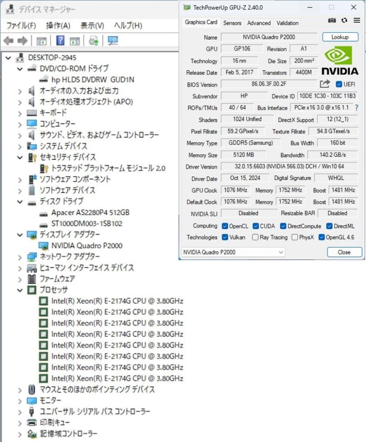
Task: Take a screenshot using GPU-Z camera icon
Action: coord(332,20)
